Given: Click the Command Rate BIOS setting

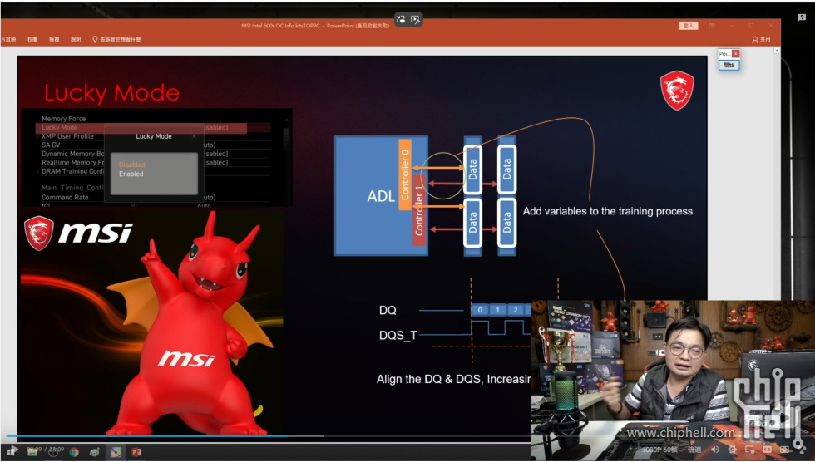Looking at the screenshot, I should [x=65, y=197].
